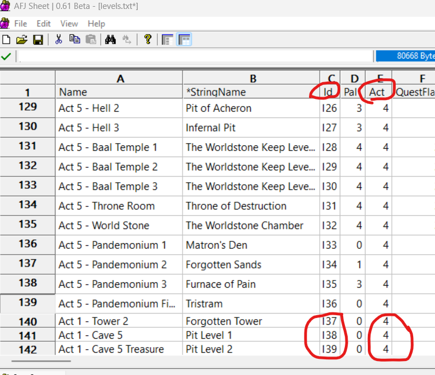Select cell 'Pit of Acheron'
This screenshot has width=435, height=375.
251,108
